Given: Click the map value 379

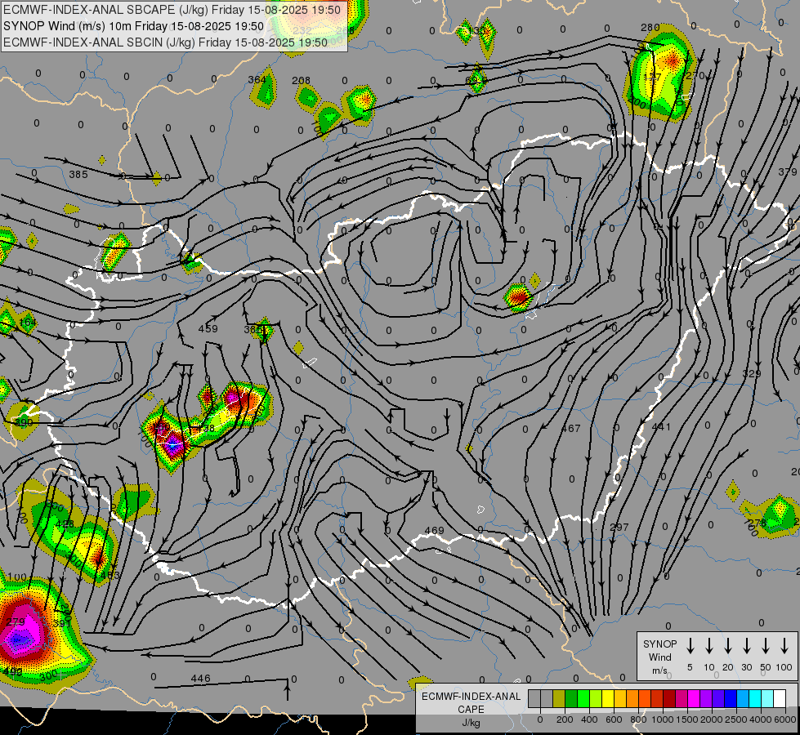Looking at the screenshot, I should (787, 171).
